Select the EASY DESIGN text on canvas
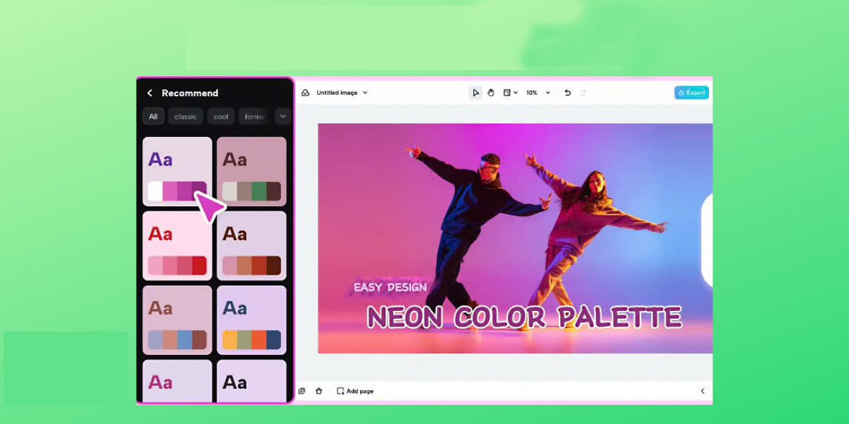This screenshot has width=849, height=424. pos(391,288)
